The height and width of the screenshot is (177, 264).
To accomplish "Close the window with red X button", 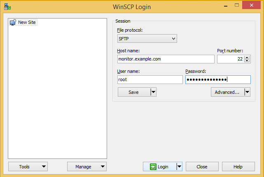I will 252,5.
